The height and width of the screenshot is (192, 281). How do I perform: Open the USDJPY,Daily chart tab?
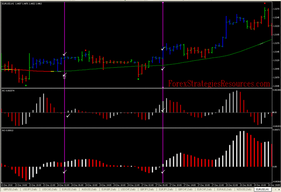[x=30, y=190]
